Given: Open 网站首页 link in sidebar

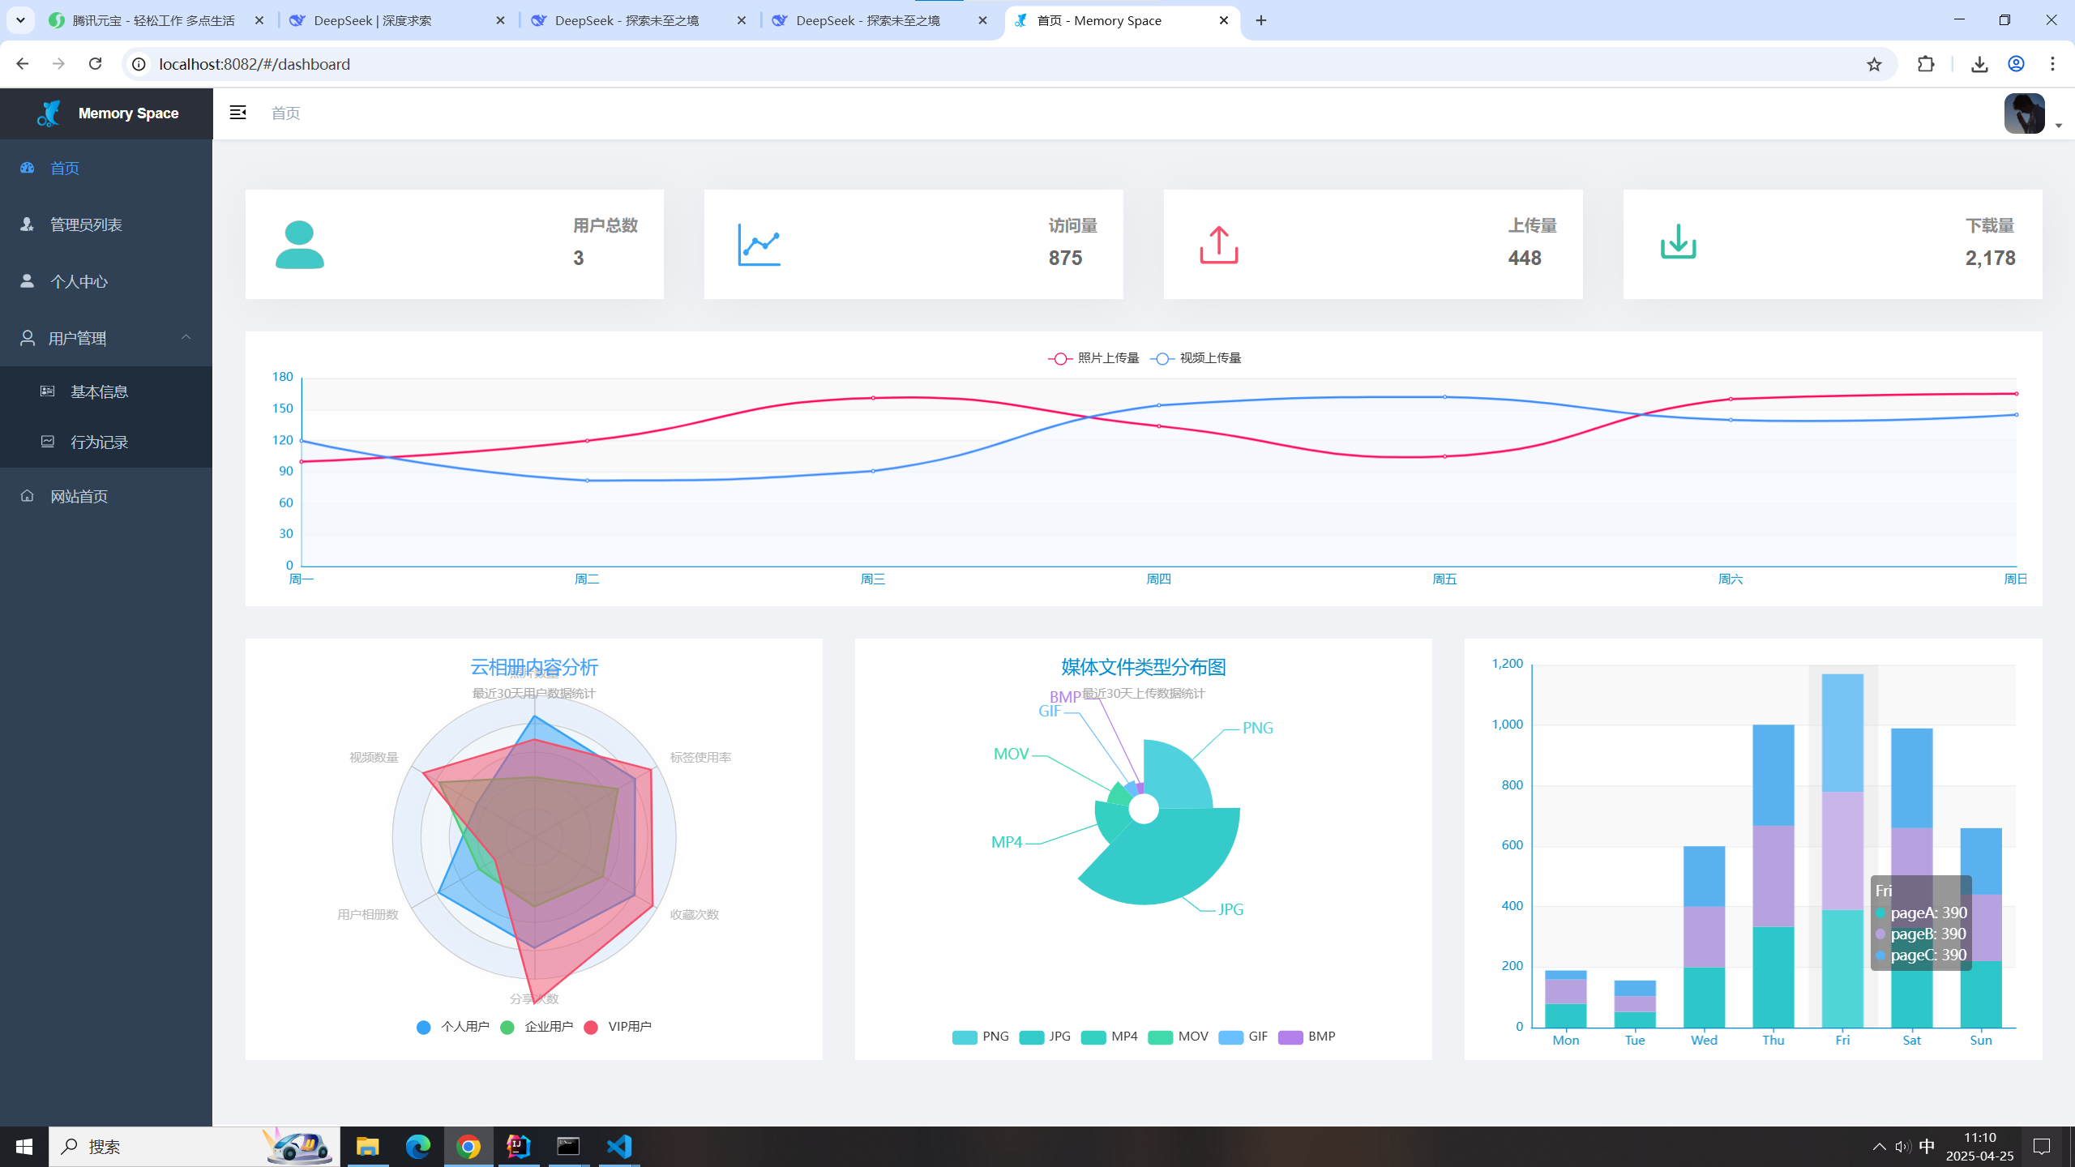Looking at the screenshot, I should tap(79, 496).
